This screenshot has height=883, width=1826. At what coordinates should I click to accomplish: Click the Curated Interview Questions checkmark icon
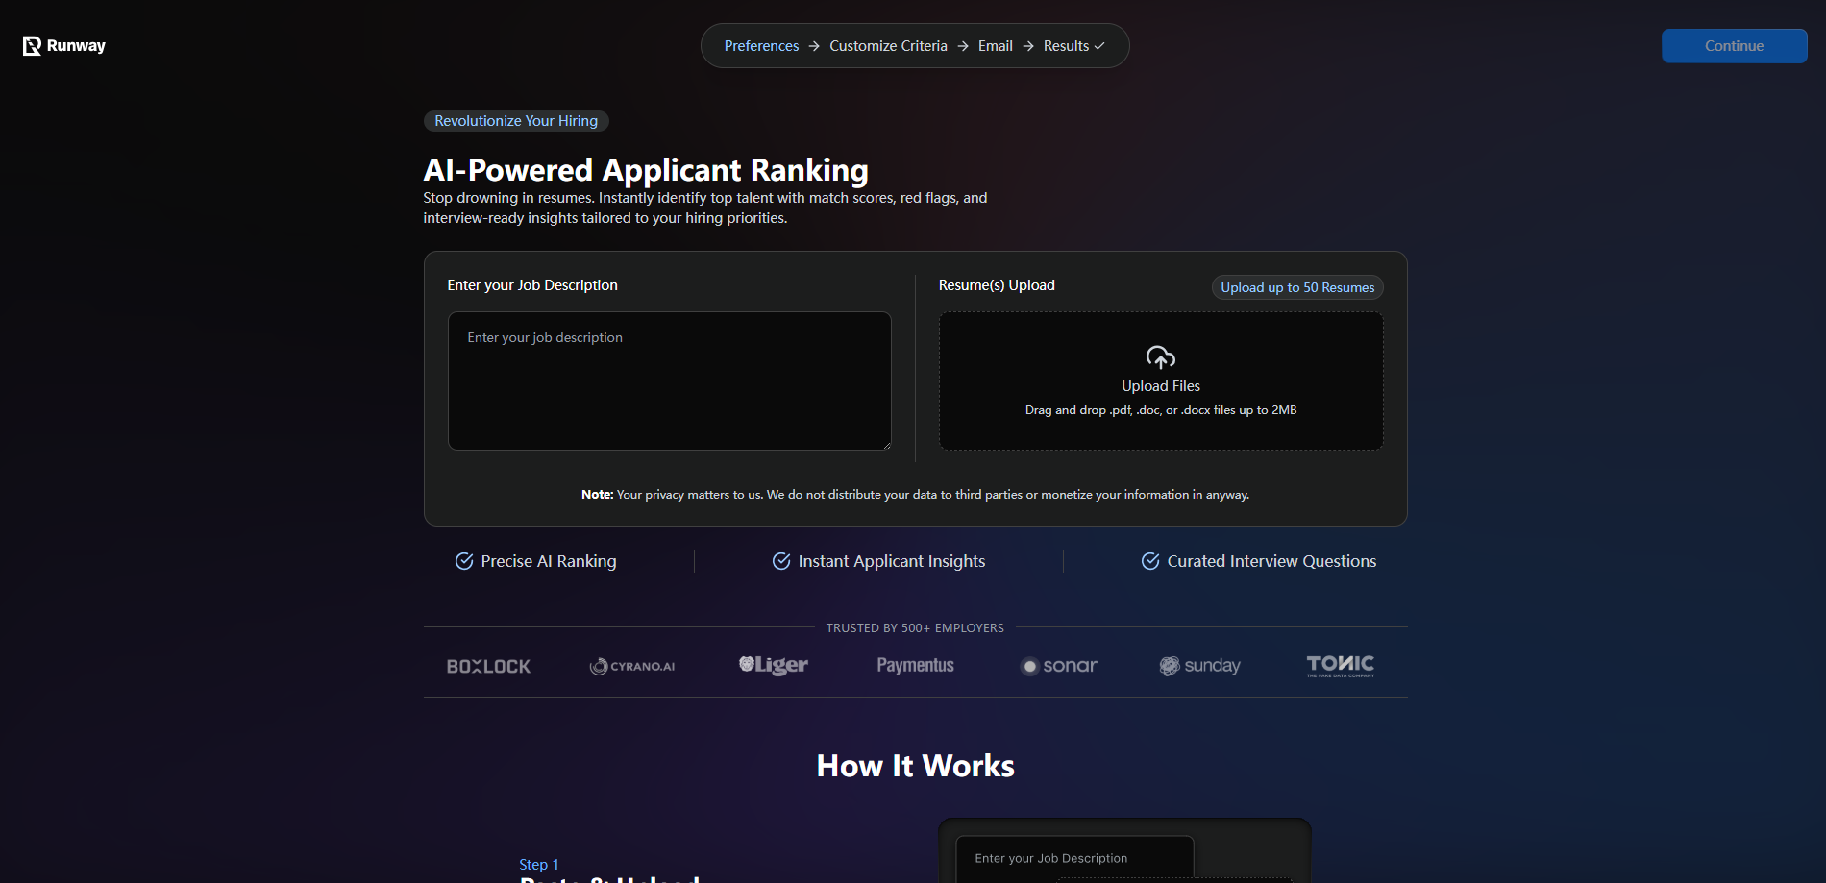point(1149,560)
